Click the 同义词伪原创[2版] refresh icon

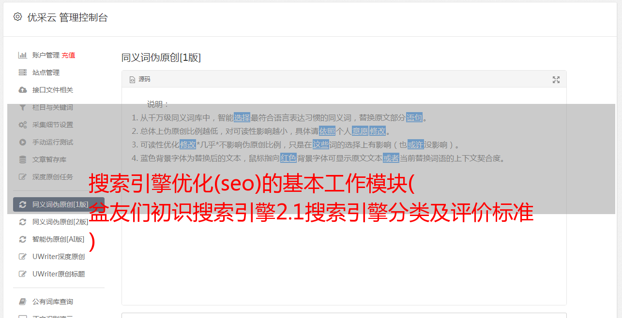[x=22, y=222]
